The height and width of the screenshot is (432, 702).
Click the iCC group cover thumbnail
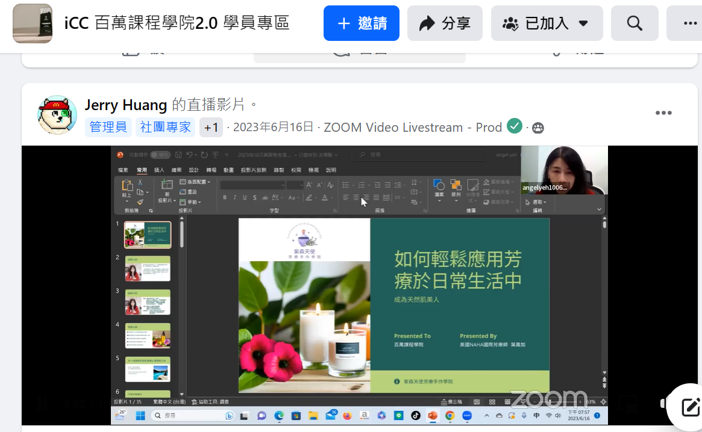coord(33,23)
